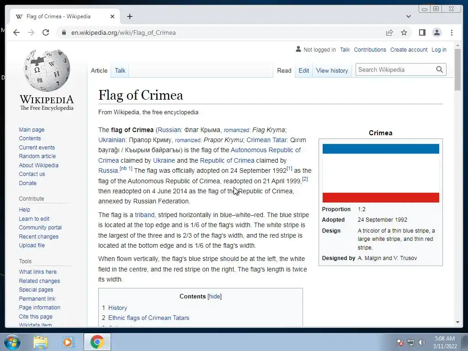
Task: Open a new browser tab
Action: [129, 16]
